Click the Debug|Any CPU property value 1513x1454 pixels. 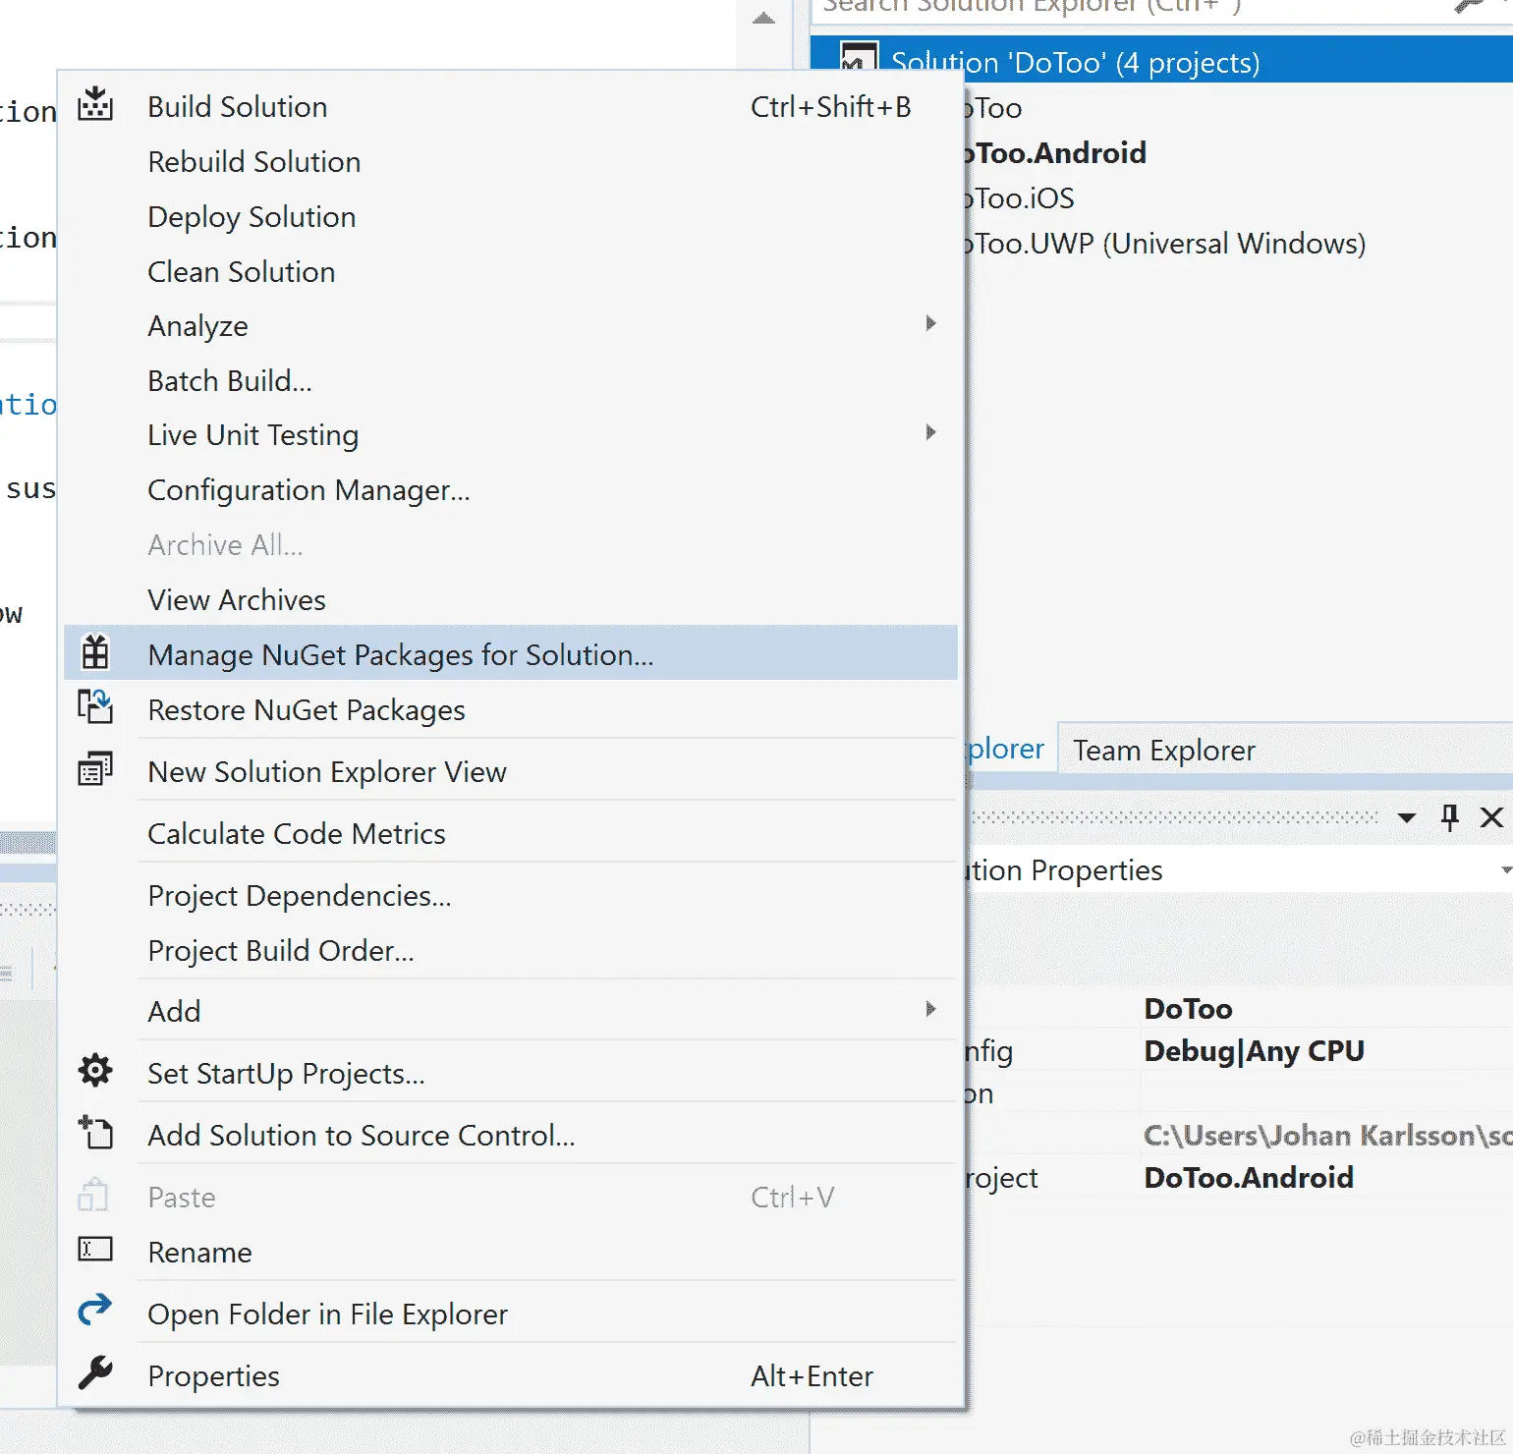[x=1254, y=1050]
